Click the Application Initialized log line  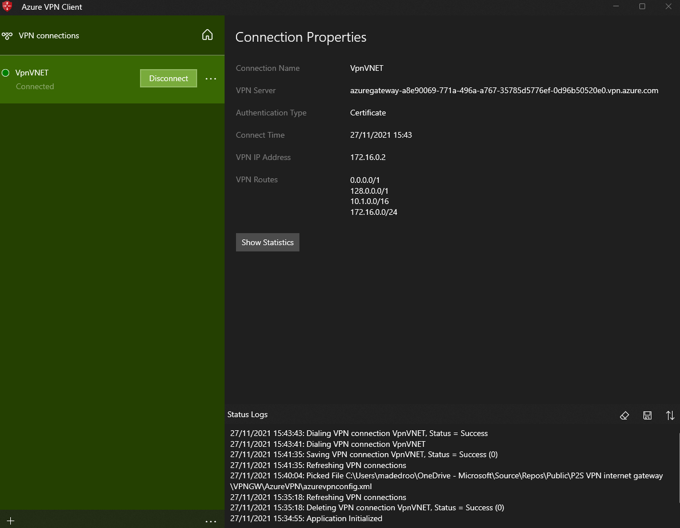306,518
